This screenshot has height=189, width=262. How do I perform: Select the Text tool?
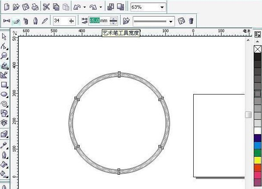pyautogui.click(x=4, y=123)
